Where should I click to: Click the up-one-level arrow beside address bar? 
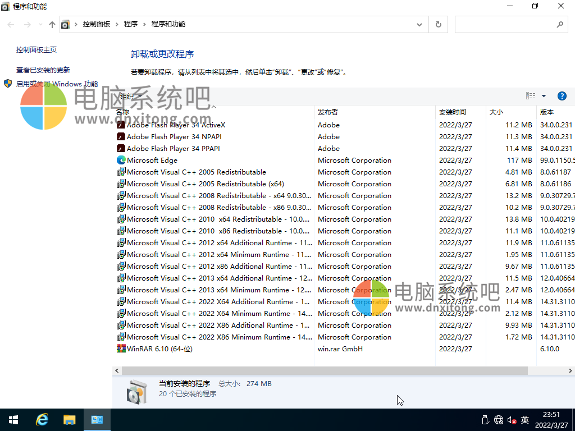[x=51, y=24]
